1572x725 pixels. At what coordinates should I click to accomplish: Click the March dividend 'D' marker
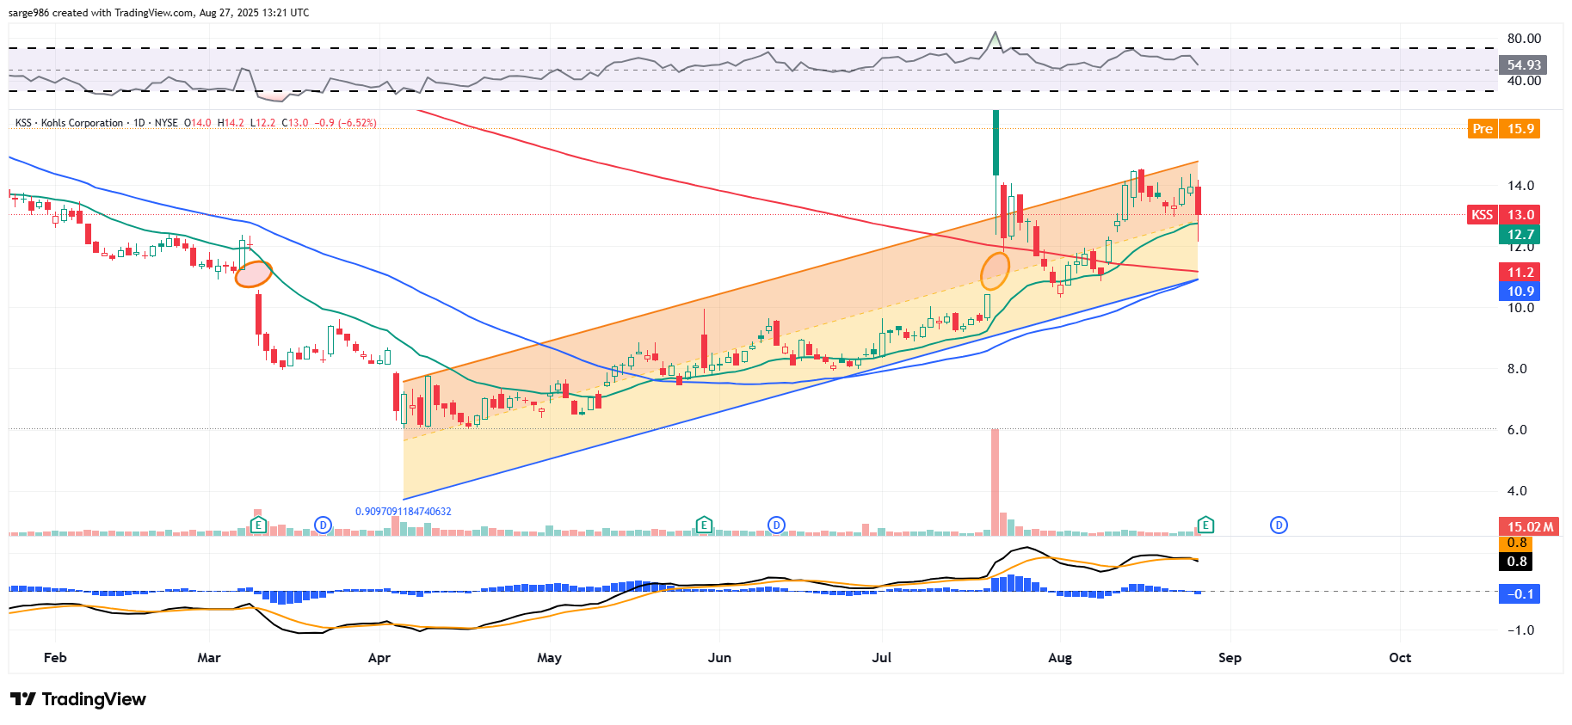[x=323, y=525]
